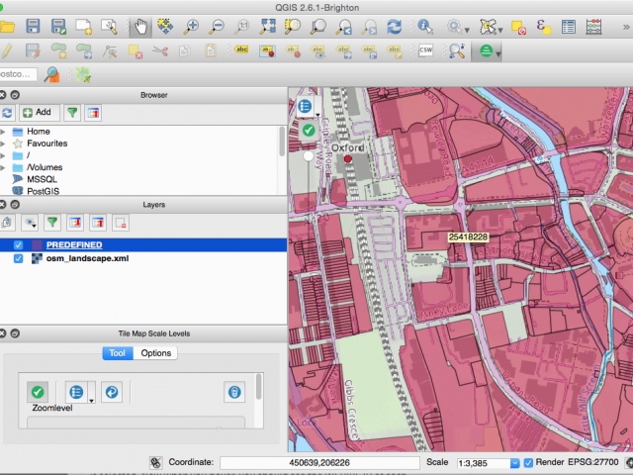Click Save As icon in toolbar
Viewport: 633px width, 475px height.
pos(58,27)
